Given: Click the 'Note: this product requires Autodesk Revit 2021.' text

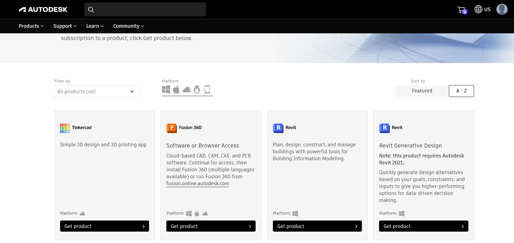Looking at the screenshot, I should point(422,159).
